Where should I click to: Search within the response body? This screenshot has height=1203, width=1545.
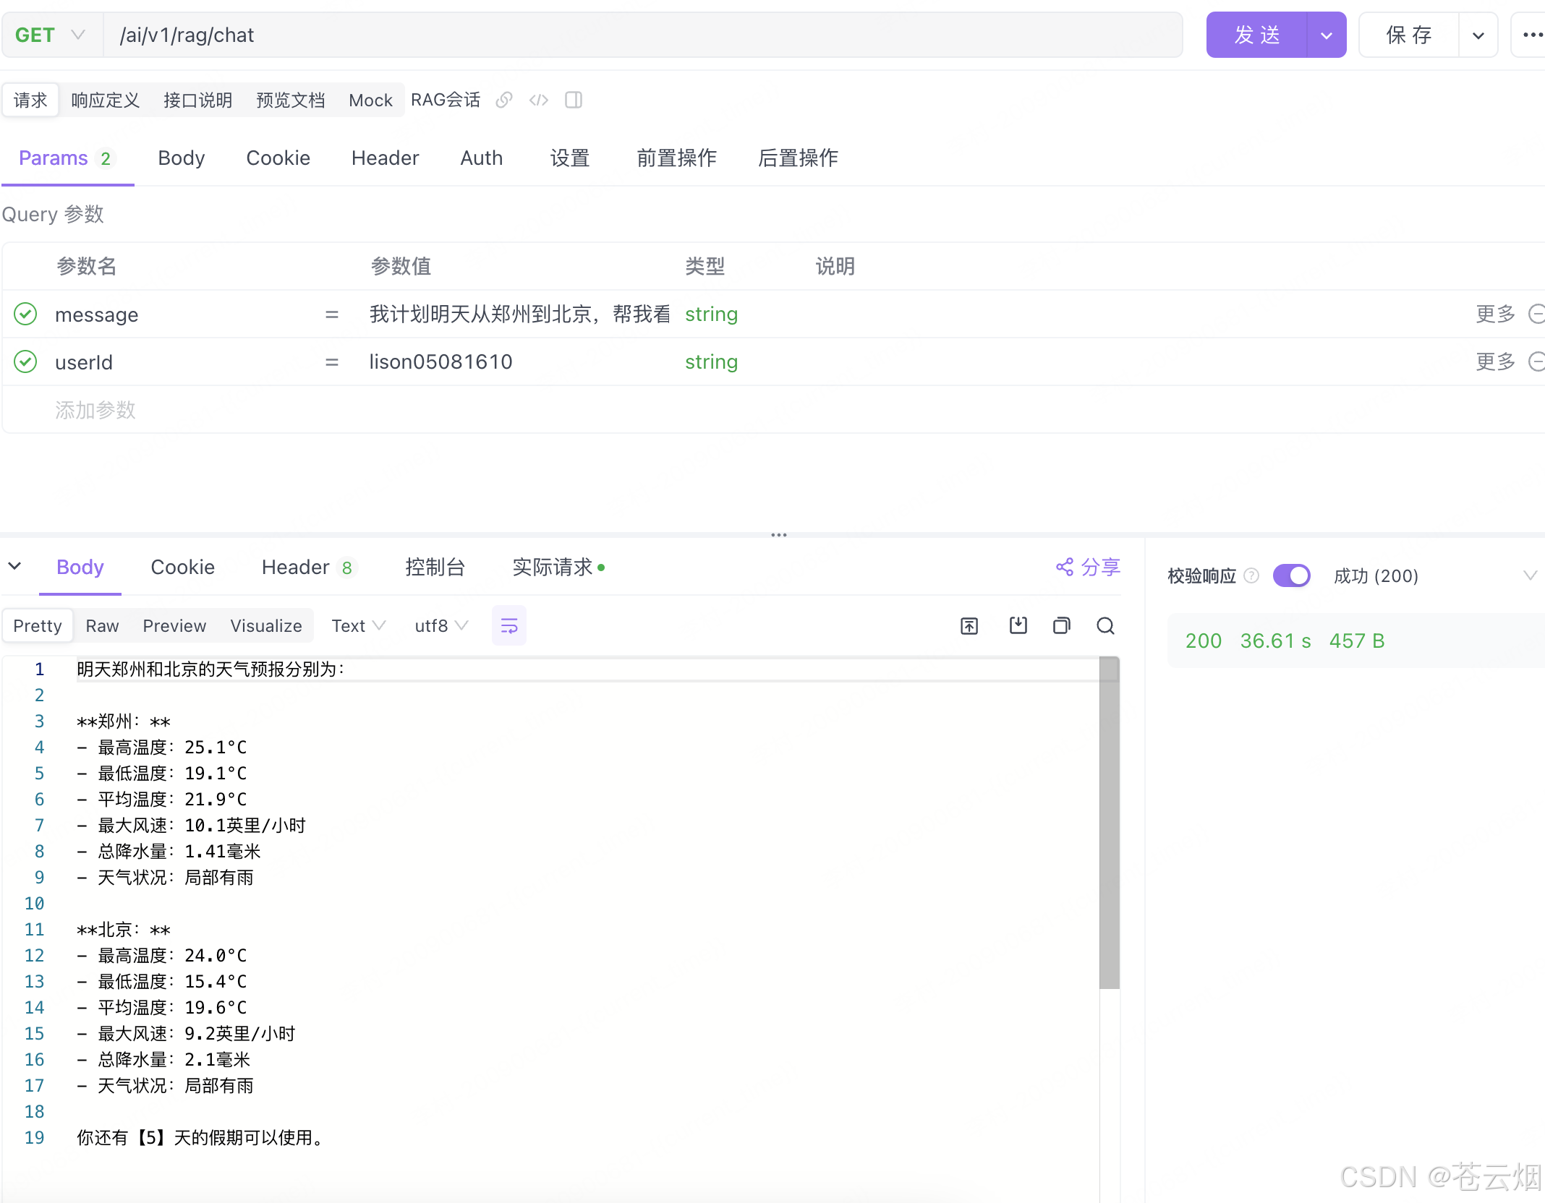[x=1105, y=625]
